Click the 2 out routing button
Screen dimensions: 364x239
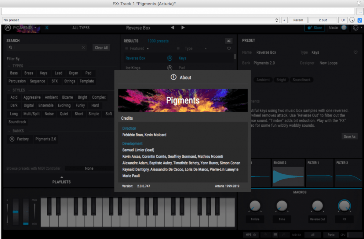[x=323, y=20]
